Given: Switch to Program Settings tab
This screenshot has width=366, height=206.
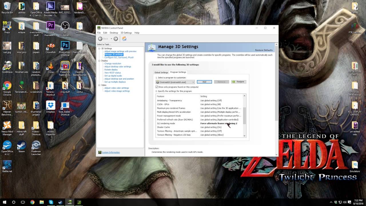Looking at the screenshot, I should [178, 72].
